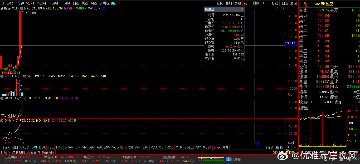Click the 标记 mark button

click(x=275, y=3)
